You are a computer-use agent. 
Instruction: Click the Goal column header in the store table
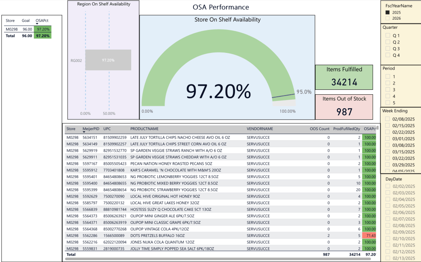click(26, 21)
